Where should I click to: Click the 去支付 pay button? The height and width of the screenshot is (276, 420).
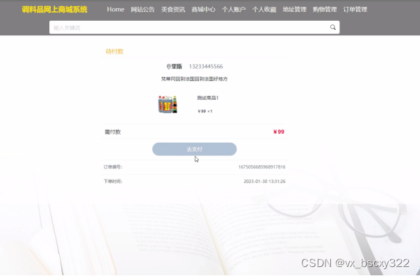coord(195,149)
